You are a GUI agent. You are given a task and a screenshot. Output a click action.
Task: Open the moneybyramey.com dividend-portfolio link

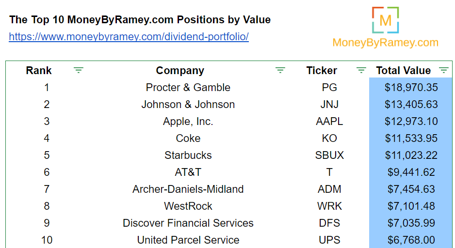[x=129, y=37]
